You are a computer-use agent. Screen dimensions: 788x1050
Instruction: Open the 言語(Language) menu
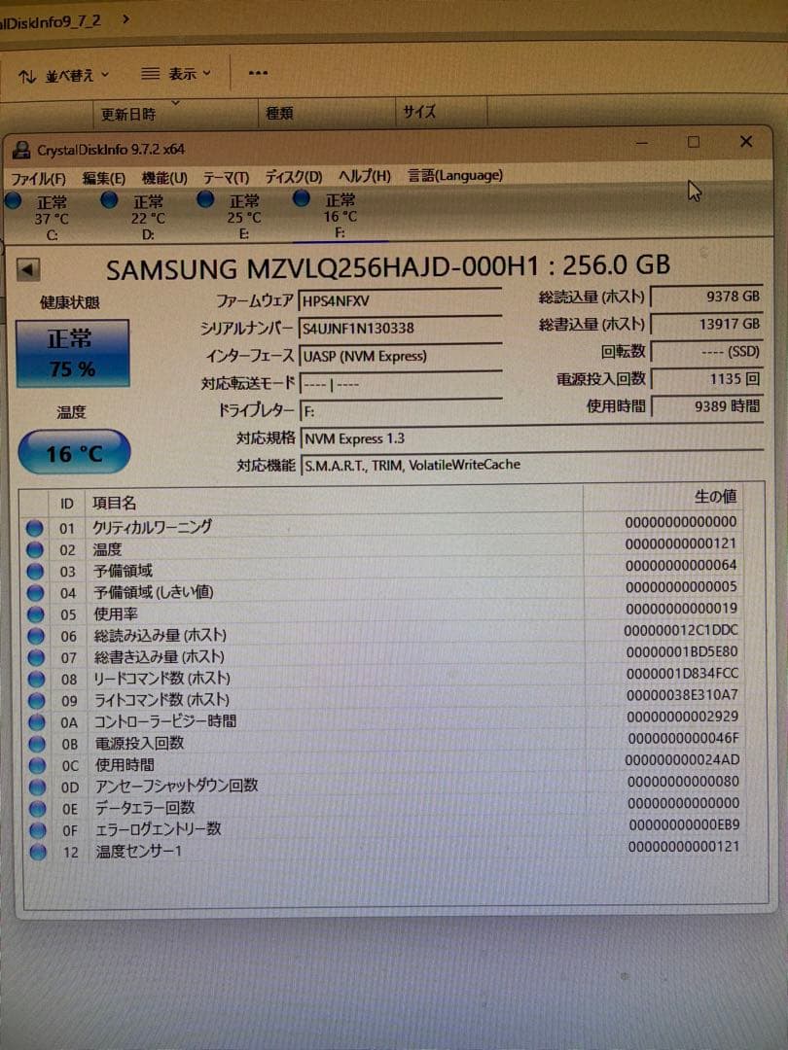(455, 175)
